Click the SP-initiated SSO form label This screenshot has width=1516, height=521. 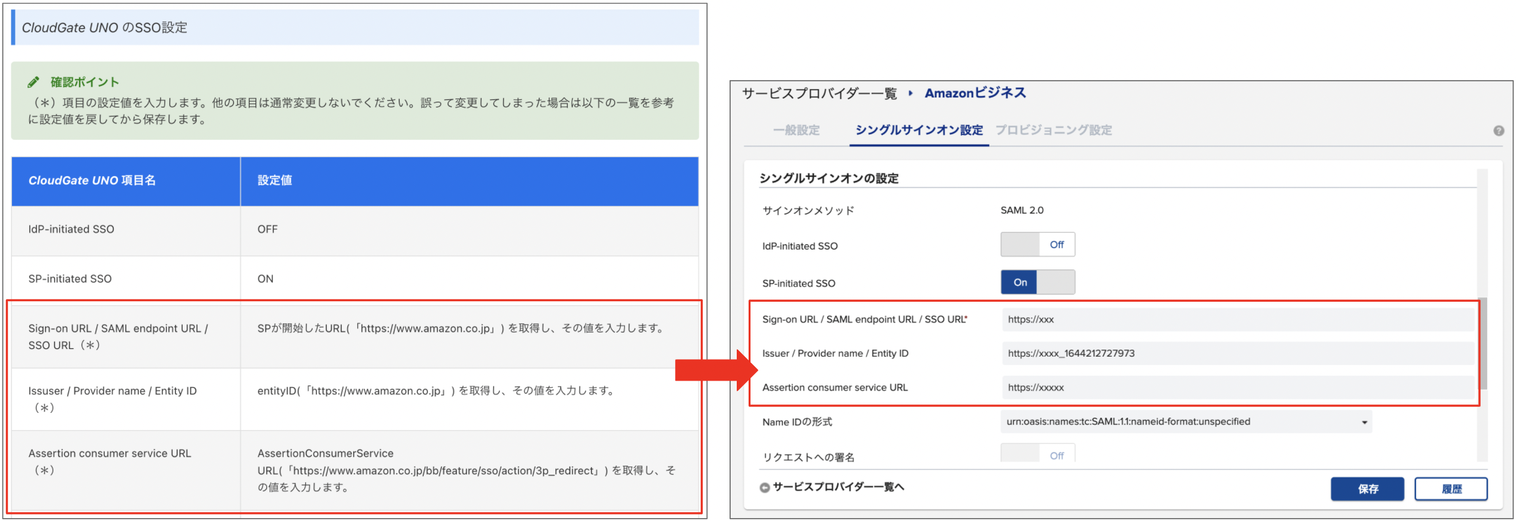(x=798, y=283)
